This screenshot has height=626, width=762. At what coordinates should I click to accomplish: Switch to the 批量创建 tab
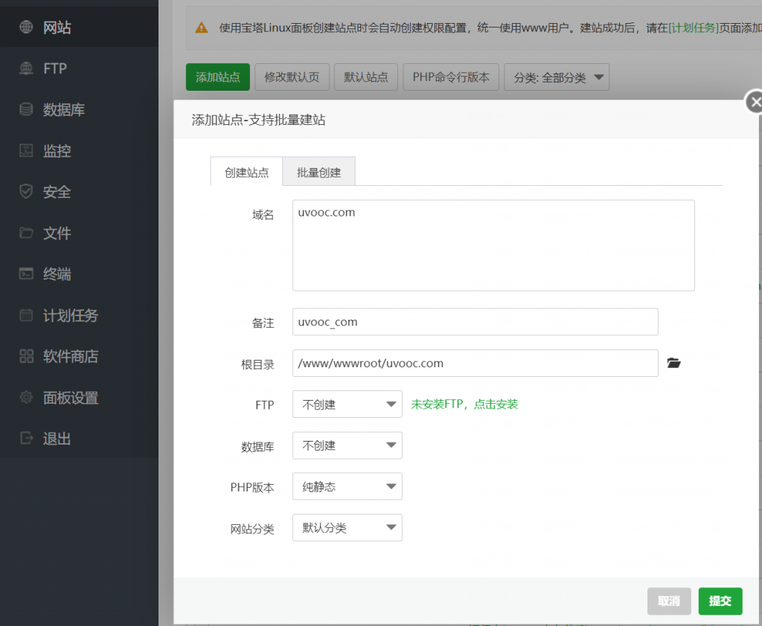[x=318, y=171]
